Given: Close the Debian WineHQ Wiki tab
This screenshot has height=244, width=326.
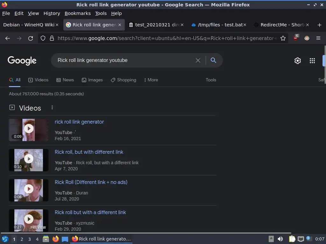Looking at the screenshot, I should click(x=57, y=25).
